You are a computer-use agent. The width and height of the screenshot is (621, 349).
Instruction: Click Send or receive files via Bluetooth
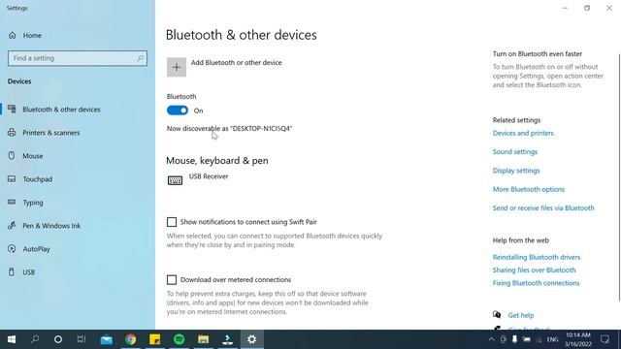pos(543,208)
